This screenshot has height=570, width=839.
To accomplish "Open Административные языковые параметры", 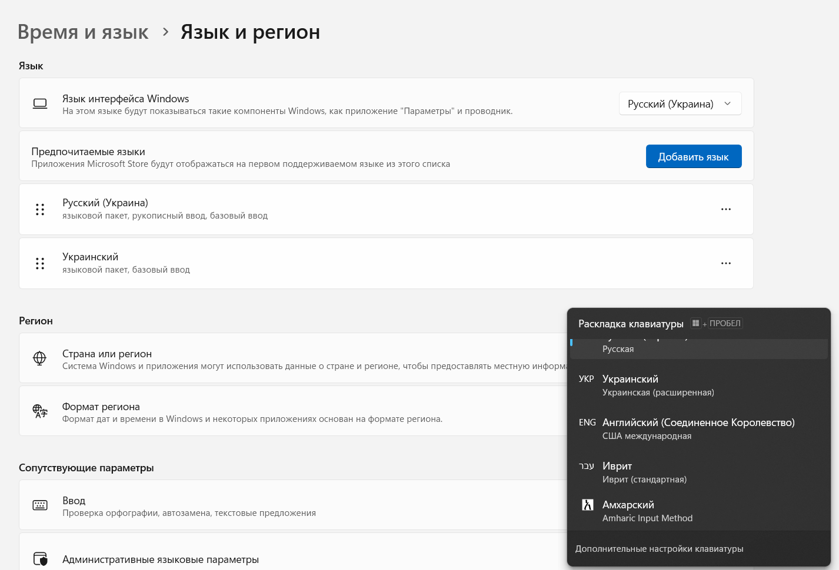I will click(293, 551).
